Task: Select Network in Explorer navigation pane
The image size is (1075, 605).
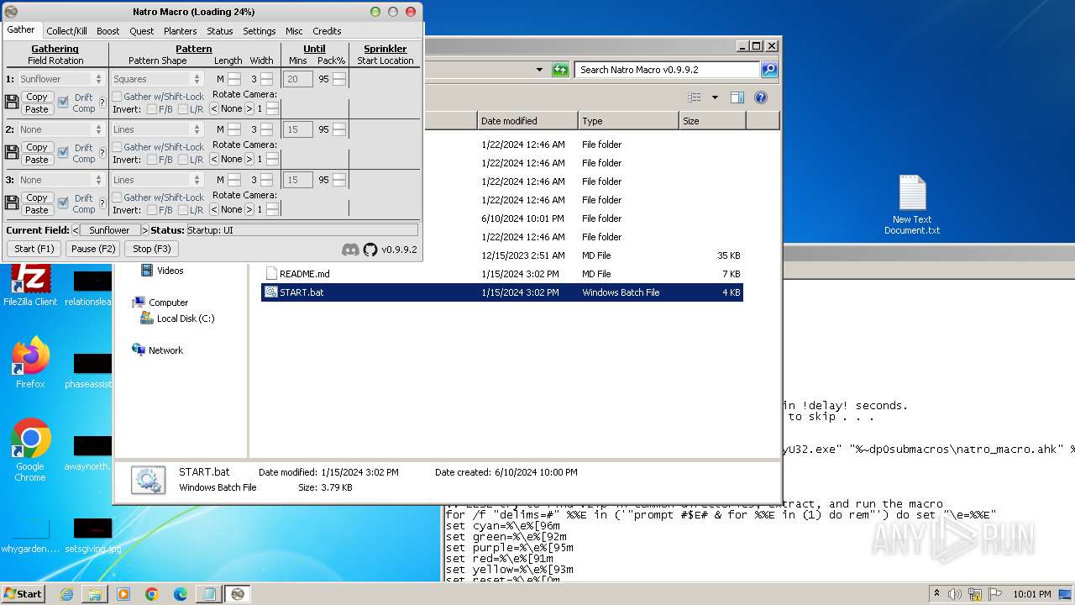Action: click(157, 350)
